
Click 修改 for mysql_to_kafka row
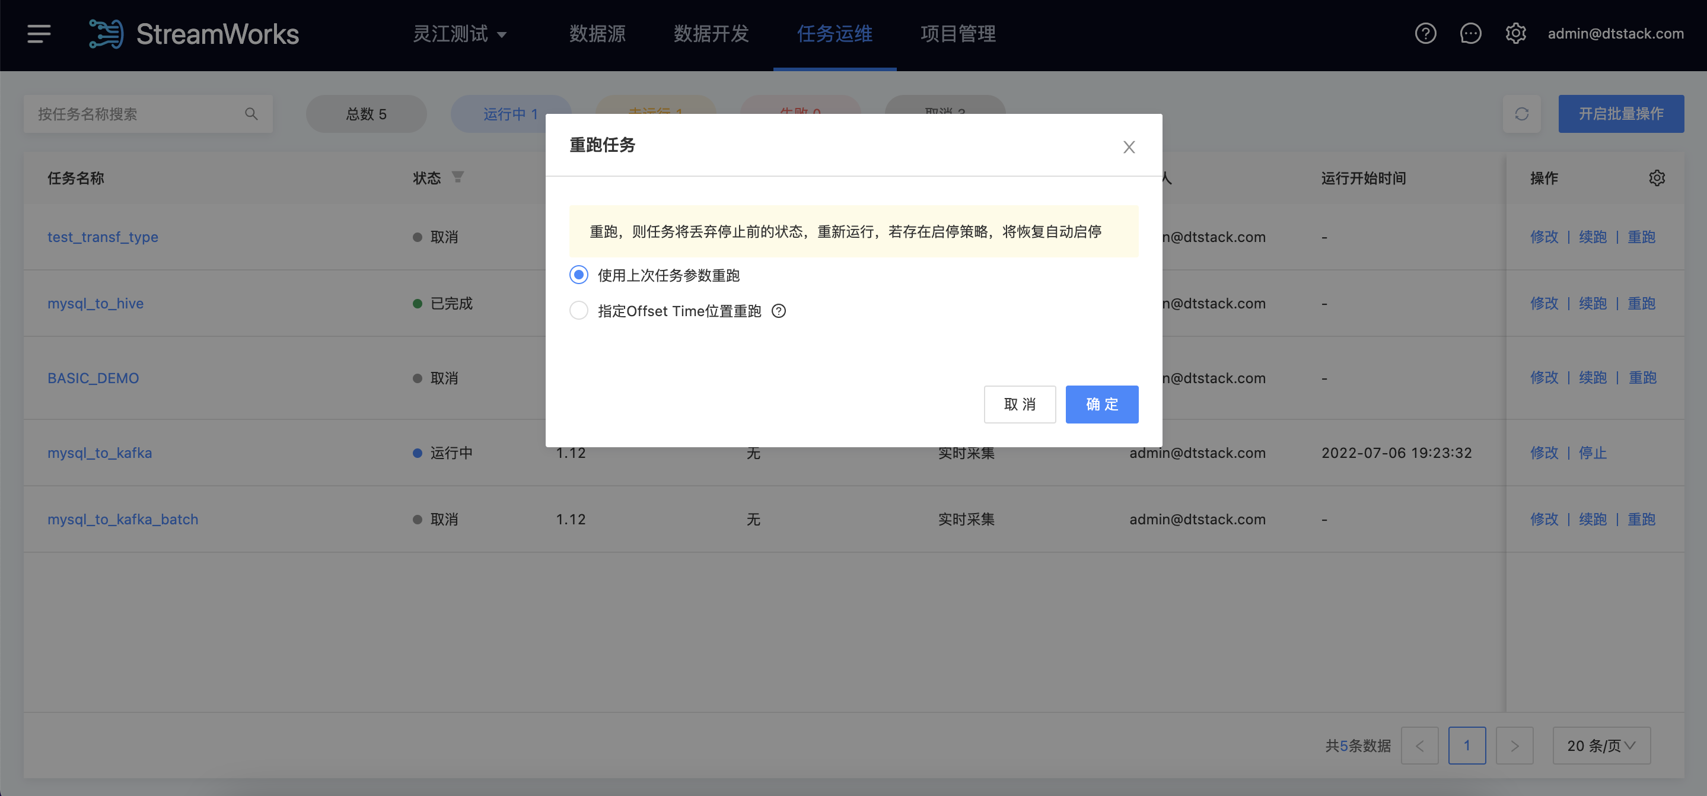pyautogui.click(x=1544, y=453)
